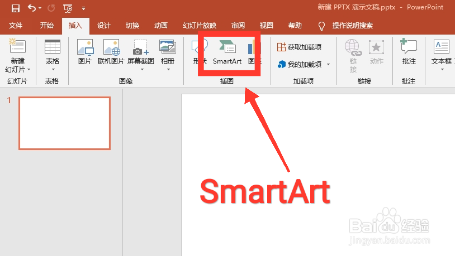The width and height of the screenshot is (455, 256).
Task: Expand the 新建幻灯片 layout dropdown arrow
Action: [29, 70]
